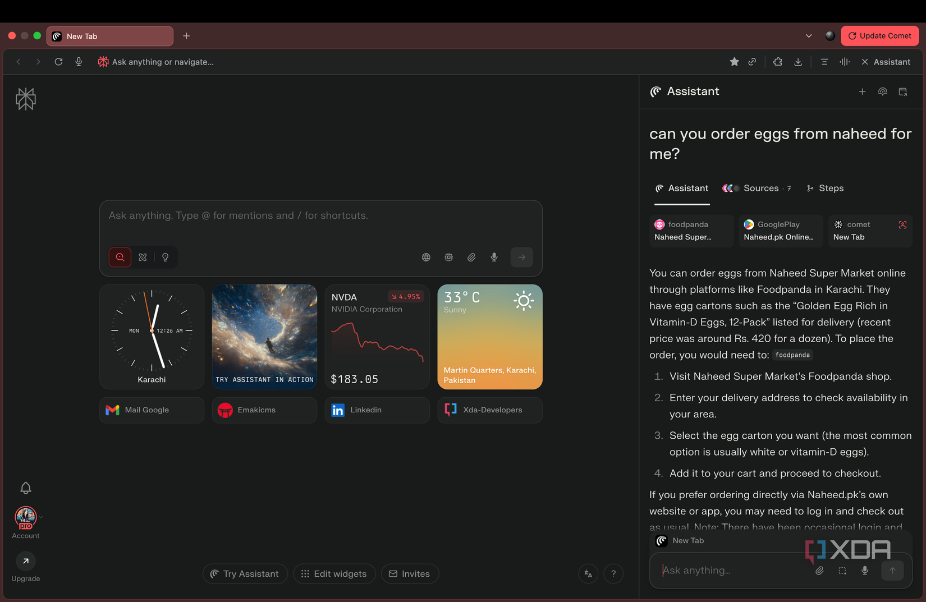Open the Linkedin shortcut
Viewport: 926px width, 602px height.
pyautogui.click(x=377, y=410)
